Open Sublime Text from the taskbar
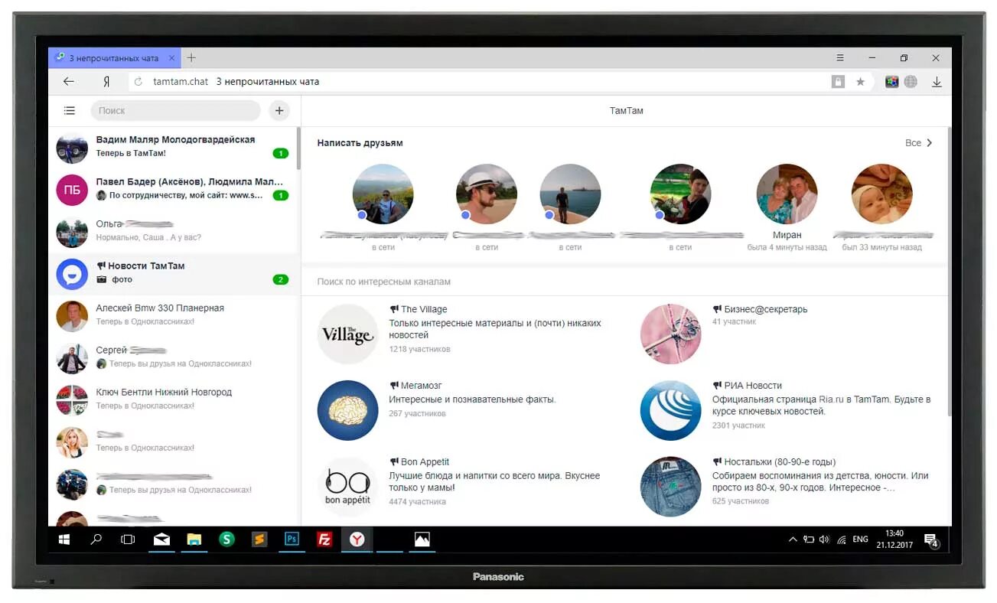 coord(259,539)
